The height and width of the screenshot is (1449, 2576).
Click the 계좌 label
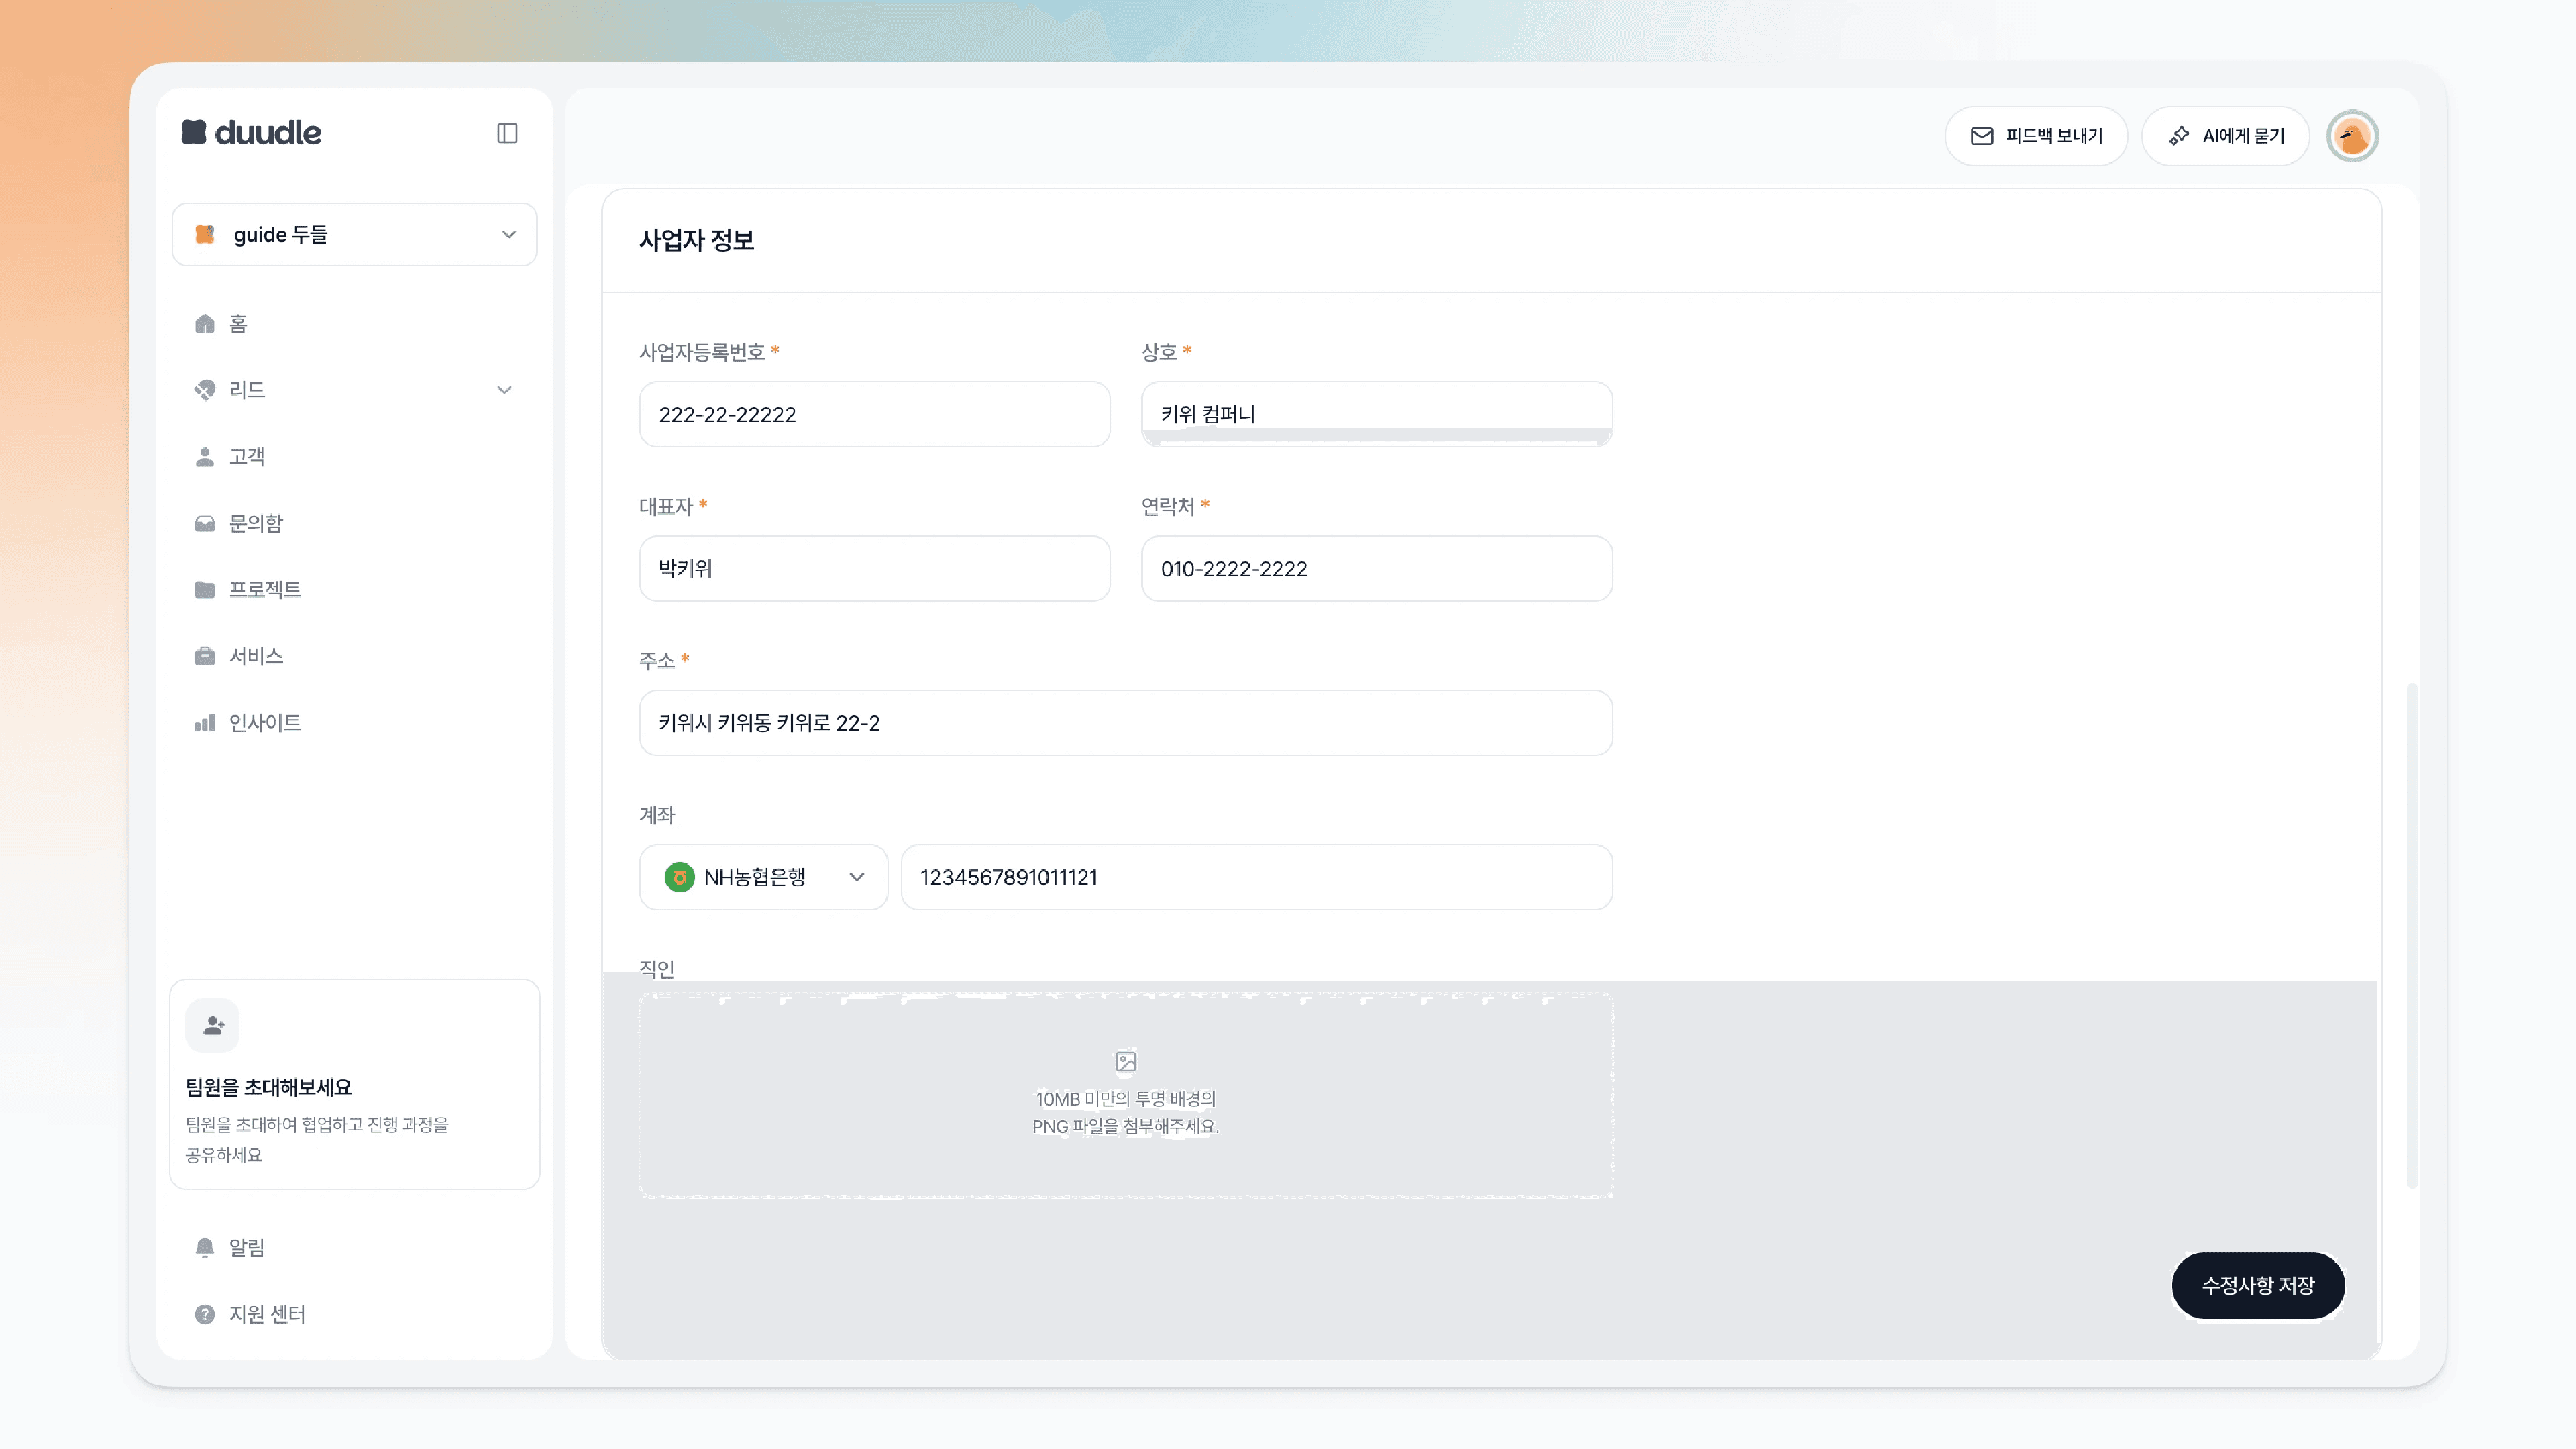pos(657,815)
